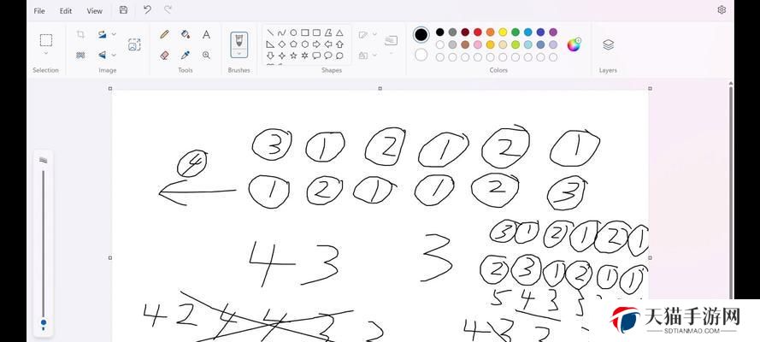
Task: Select the Fill bucket tool
Action: (186, 34)
